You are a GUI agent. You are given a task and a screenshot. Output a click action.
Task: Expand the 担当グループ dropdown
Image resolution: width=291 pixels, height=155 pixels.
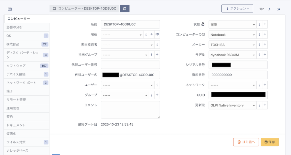click(124, 55)
